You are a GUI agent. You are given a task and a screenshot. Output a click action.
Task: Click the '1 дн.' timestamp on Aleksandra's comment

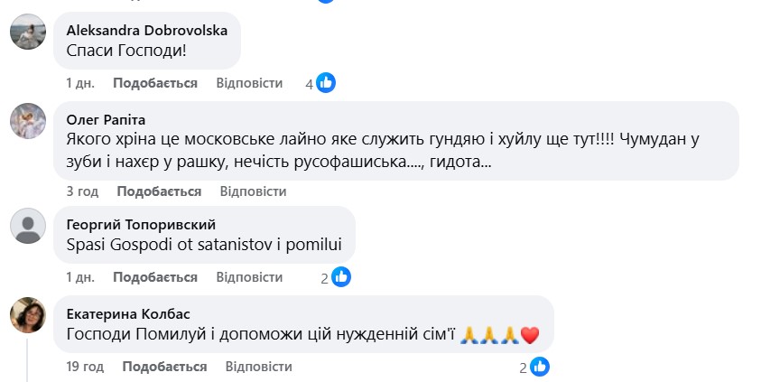coord(80,83)
